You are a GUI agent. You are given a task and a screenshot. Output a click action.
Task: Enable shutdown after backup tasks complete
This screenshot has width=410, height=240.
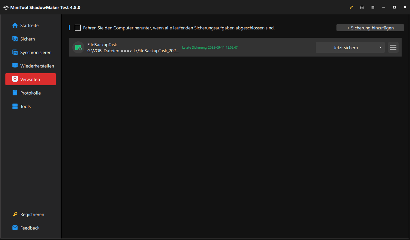click(x=78, y=28)
